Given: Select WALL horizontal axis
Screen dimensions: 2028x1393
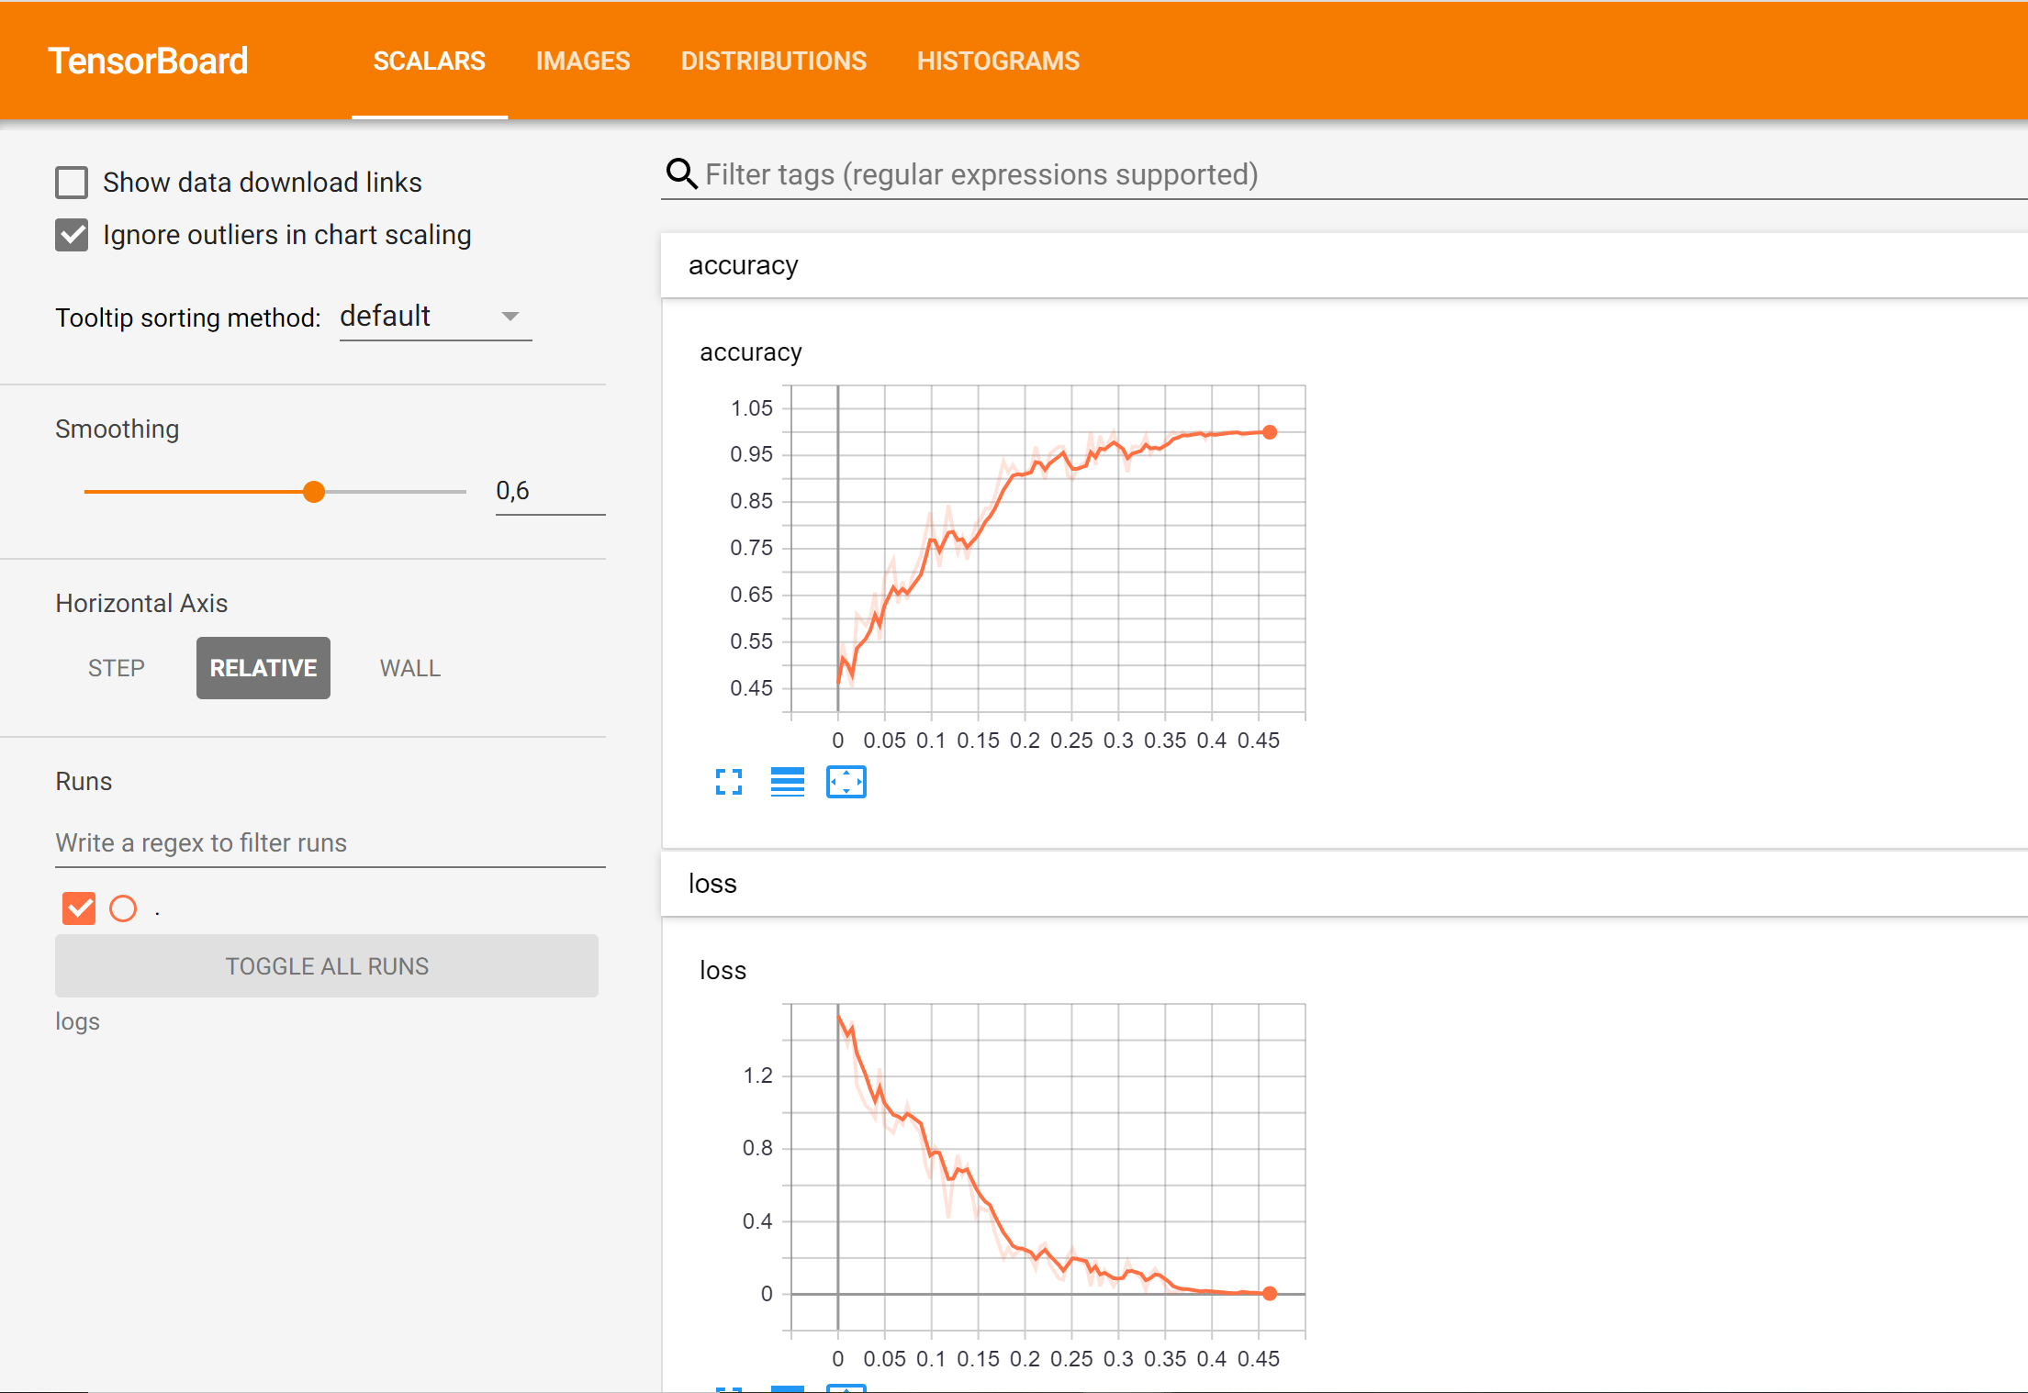Looking at the screenshot, I should pyautogui.click(x=410, y=668).
